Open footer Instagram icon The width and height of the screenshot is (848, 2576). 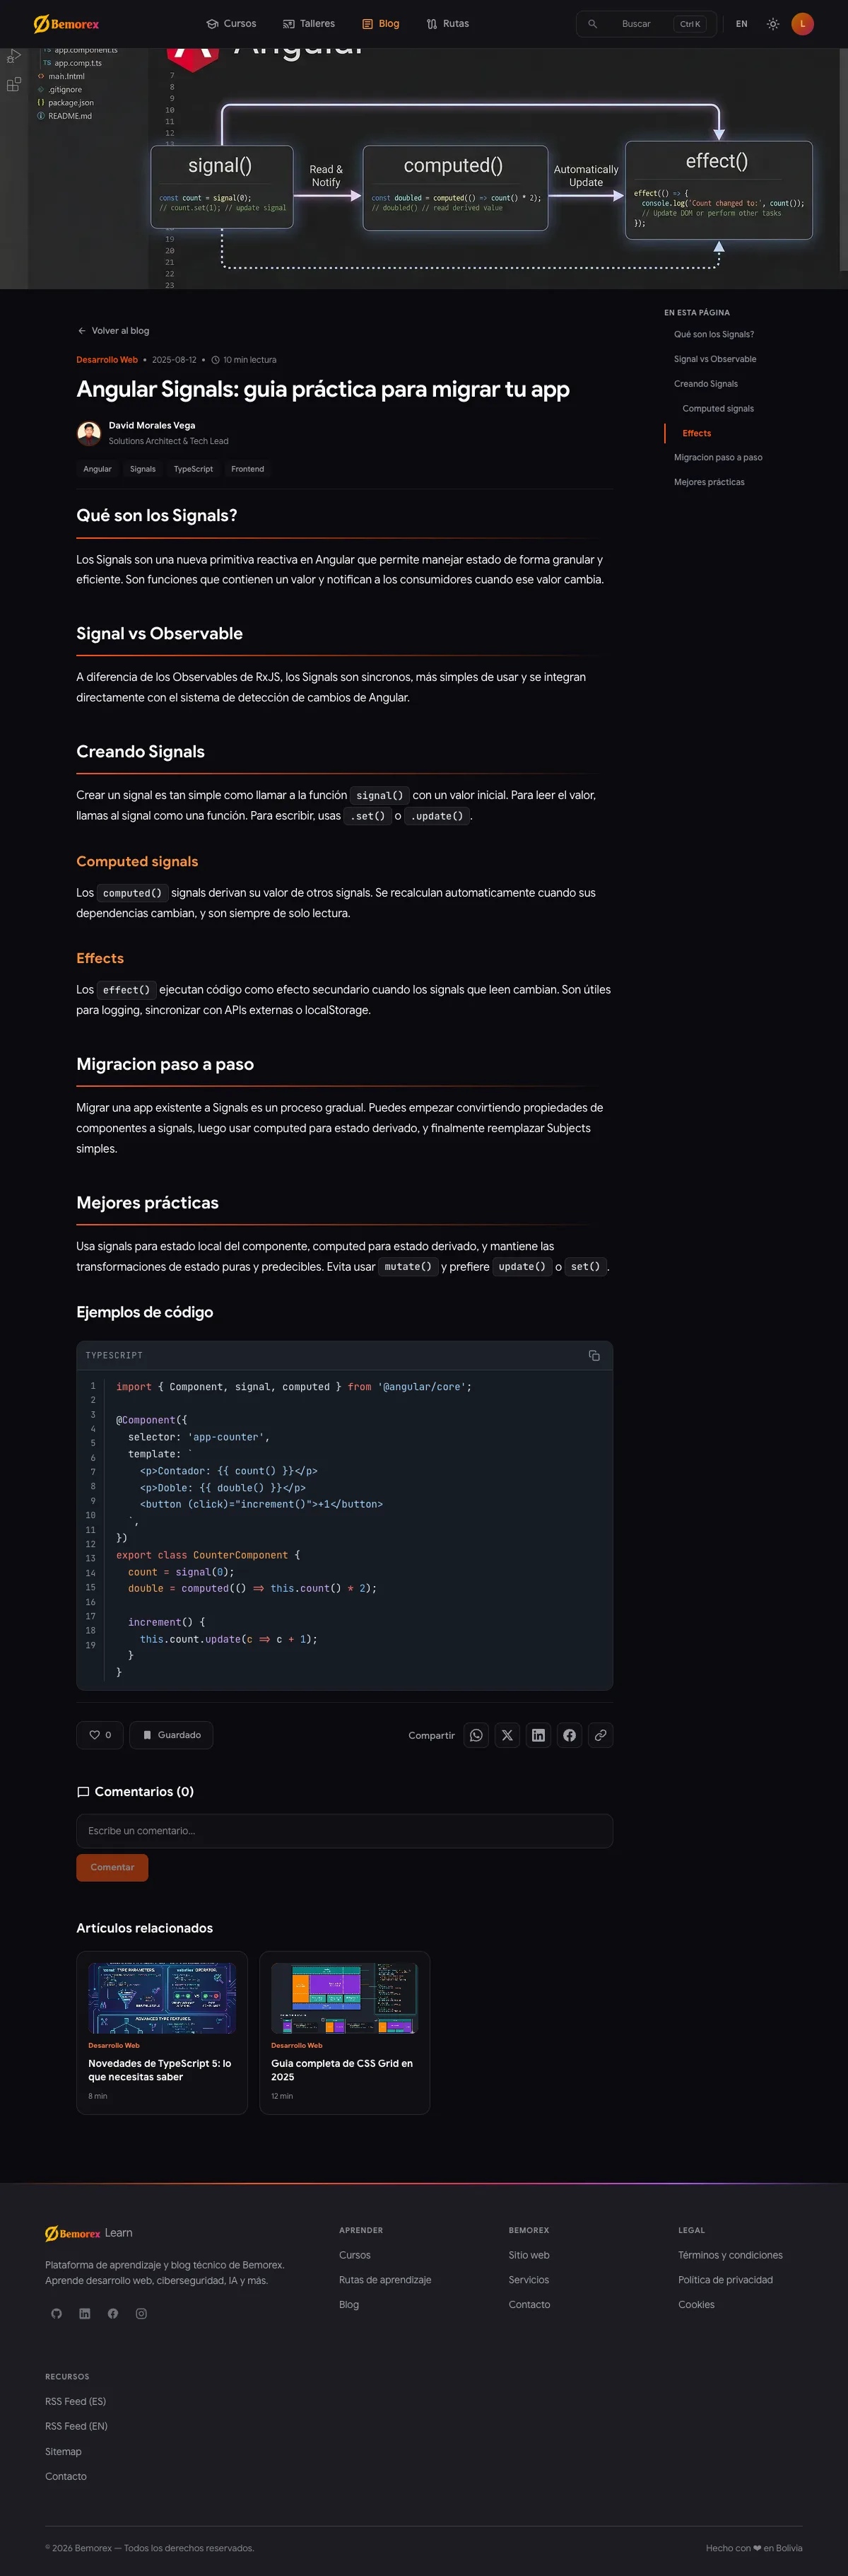(141, 2313)
